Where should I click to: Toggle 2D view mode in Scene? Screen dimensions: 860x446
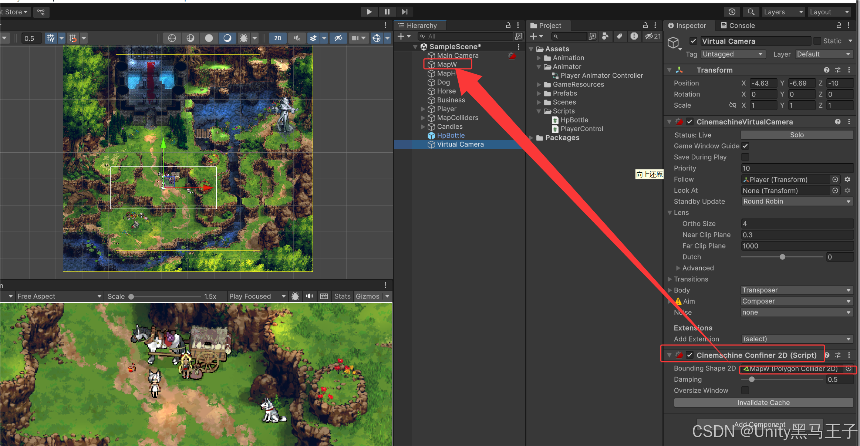pos(277,38)
